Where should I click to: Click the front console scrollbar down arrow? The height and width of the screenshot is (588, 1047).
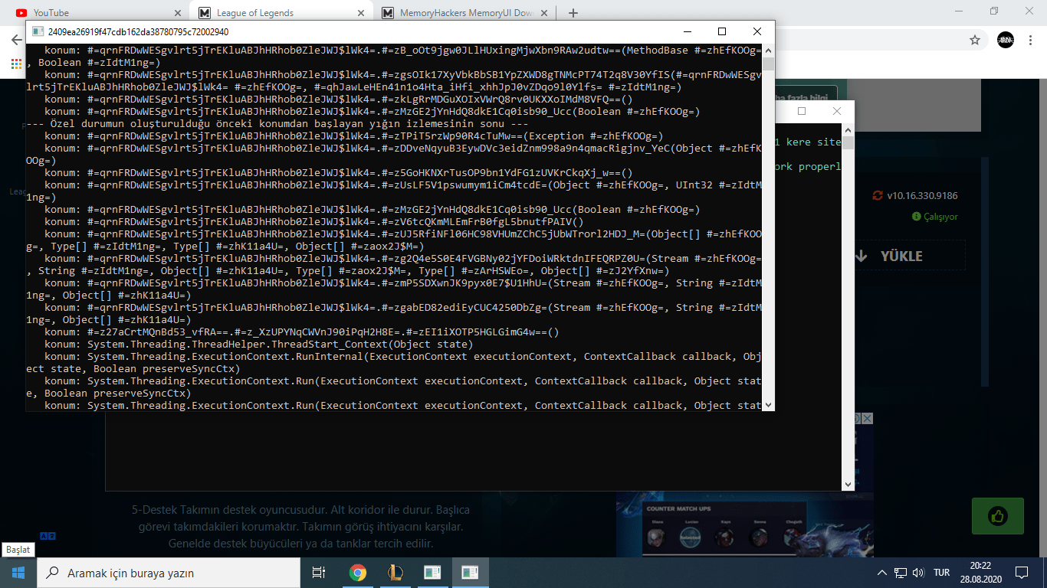[x=768, y=405]
